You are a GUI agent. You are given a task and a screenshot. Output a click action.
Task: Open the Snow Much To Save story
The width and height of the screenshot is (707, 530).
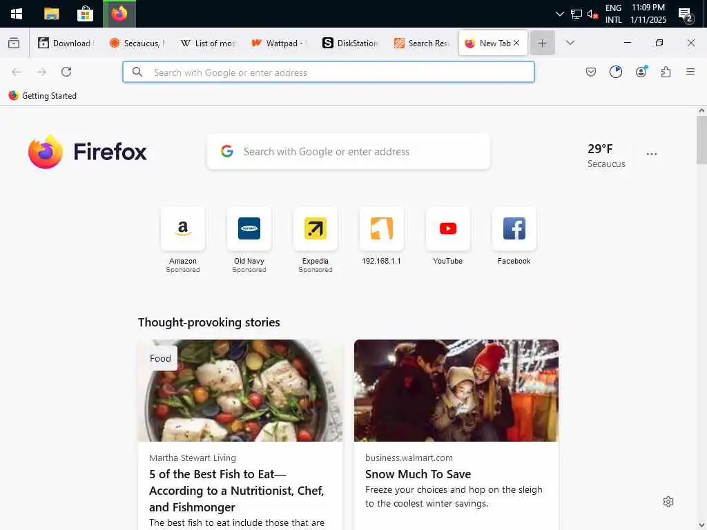pos(418,474)
